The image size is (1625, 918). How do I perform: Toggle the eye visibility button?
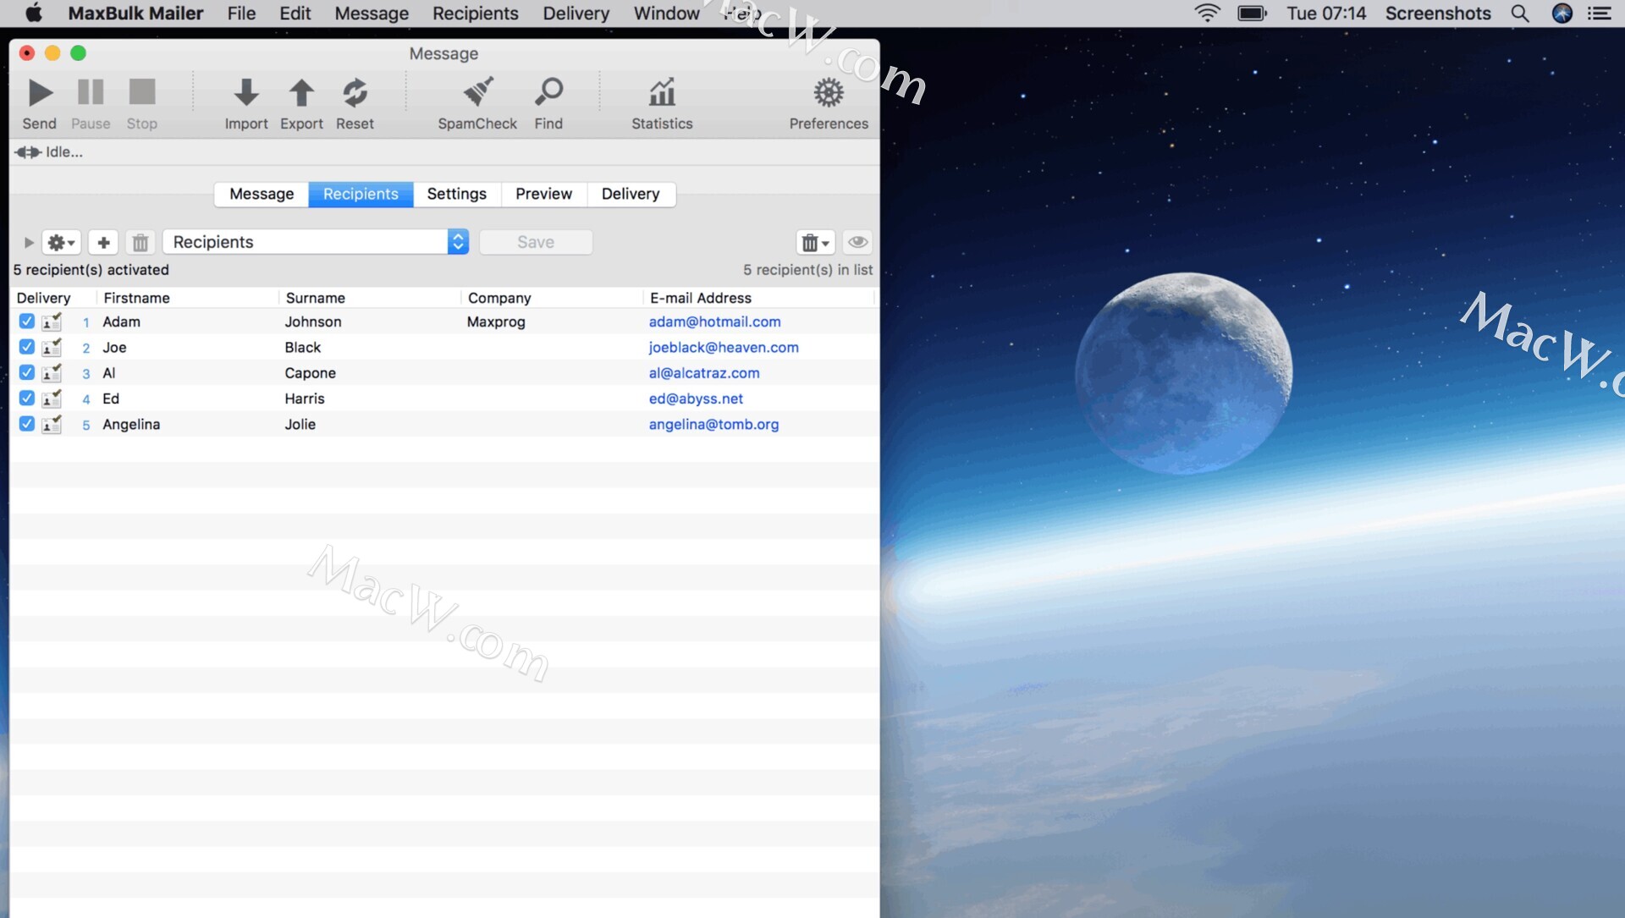(857, 242)
